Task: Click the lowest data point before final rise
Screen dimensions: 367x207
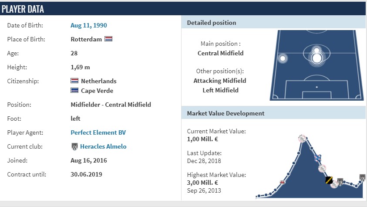Action: click(x=356, y=186)
